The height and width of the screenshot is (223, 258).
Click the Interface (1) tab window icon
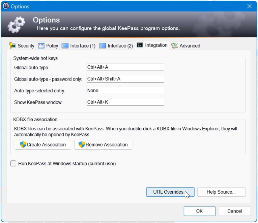pos(65,45)
